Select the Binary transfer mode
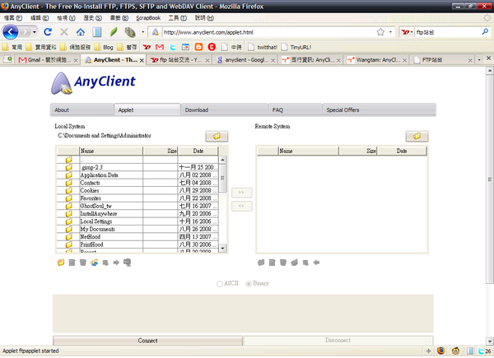The image size is (494, 358). click(x=249, y=284)
